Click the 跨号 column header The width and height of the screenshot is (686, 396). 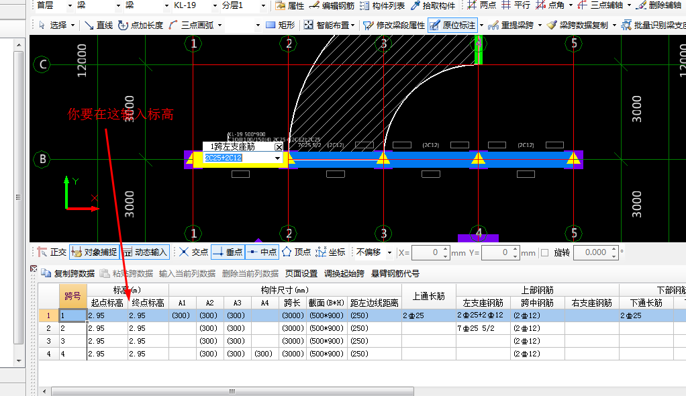(x=72, y=296)
